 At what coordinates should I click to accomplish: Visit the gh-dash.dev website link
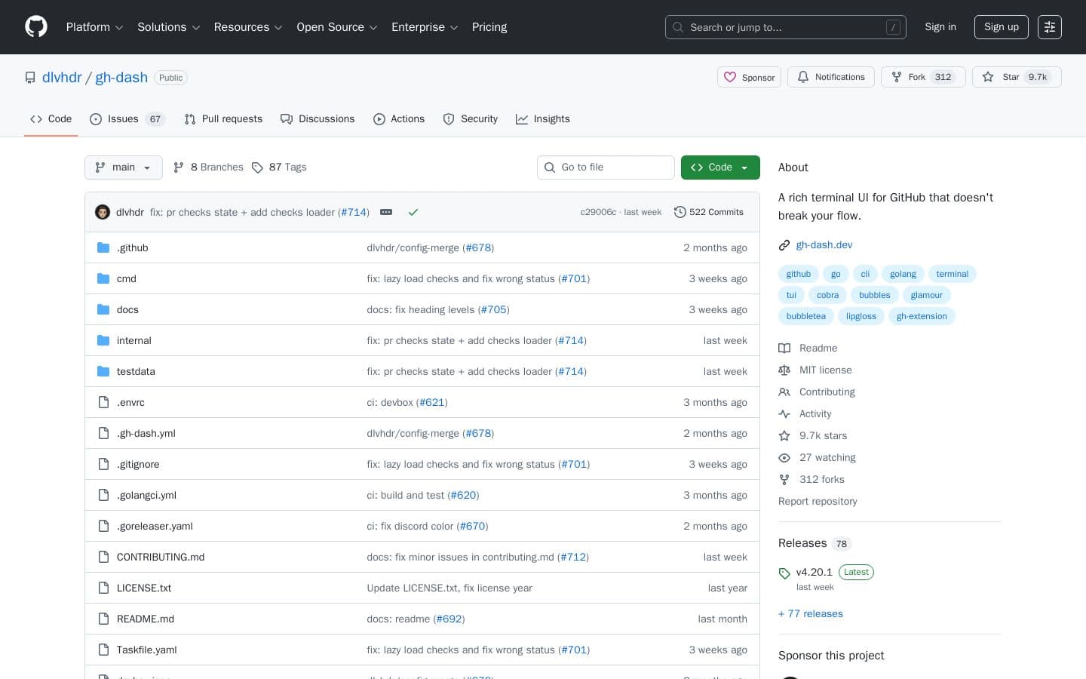coord(824,244)
